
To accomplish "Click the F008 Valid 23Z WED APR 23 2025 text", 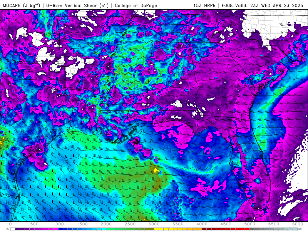I will 262,5.
